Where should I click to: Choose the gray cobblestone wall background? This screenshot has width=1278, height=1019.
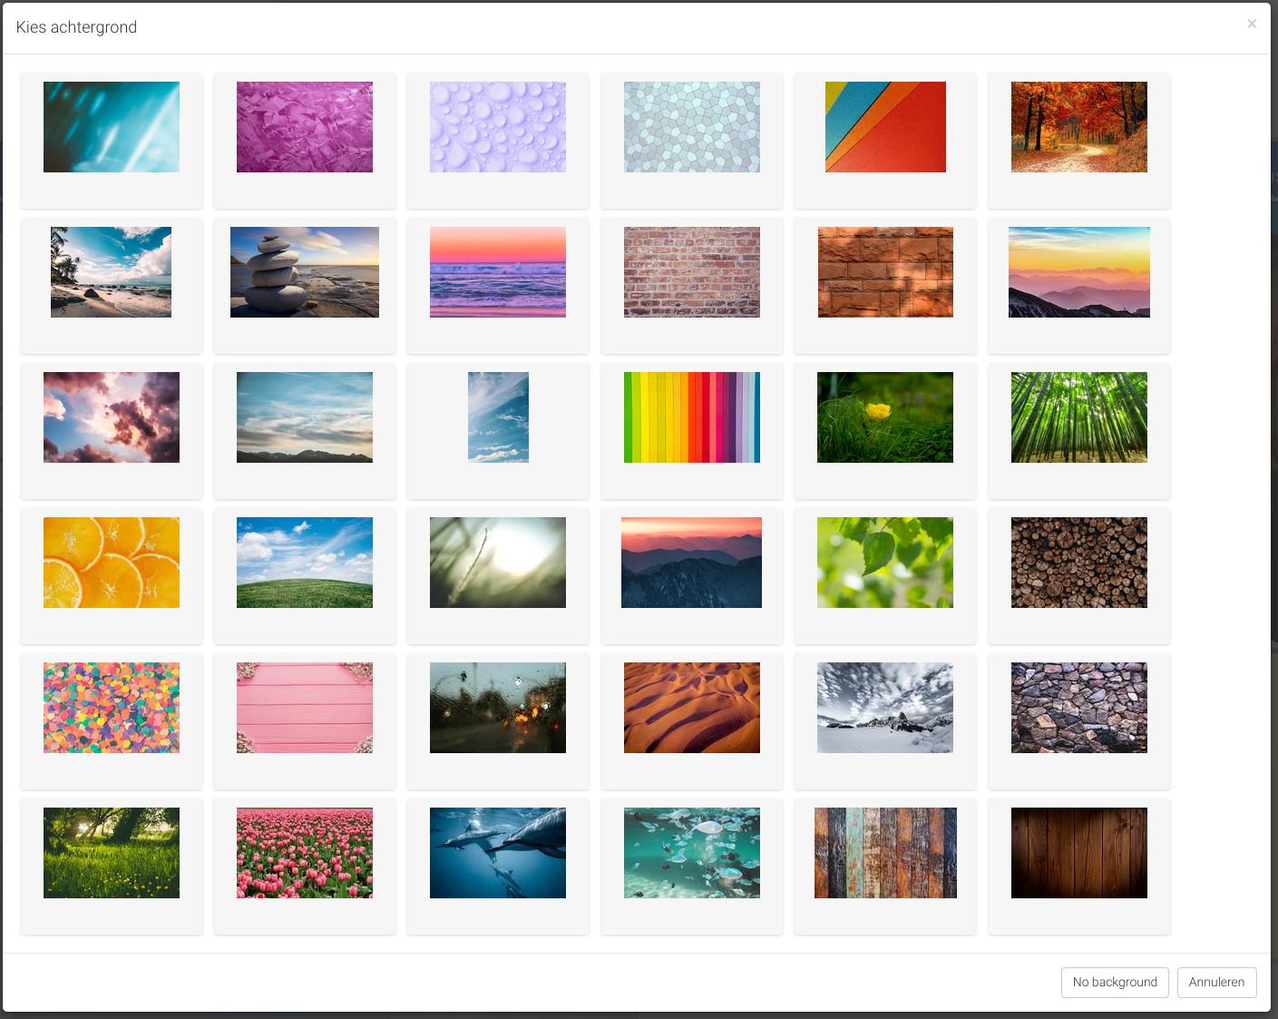click(x=1079, y=708)
